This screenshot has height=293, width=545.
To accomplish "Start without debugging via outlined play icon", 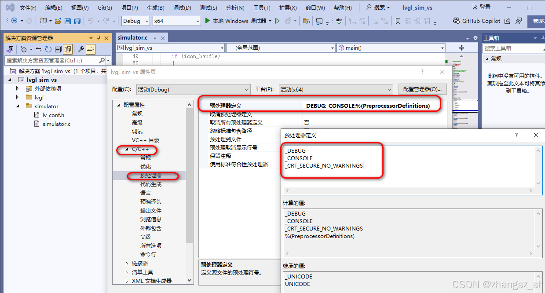I will (x=278, y=21).
